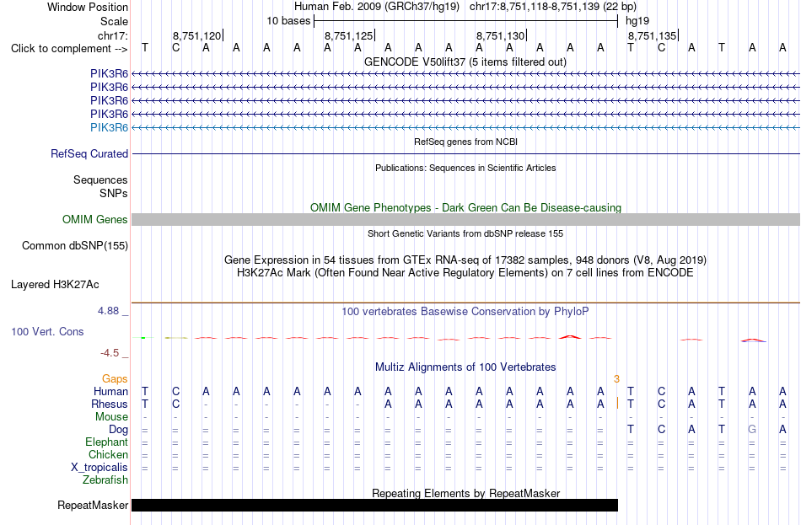
Task: Click 'Repeating Elements by RepeatMasker' title
Action: pyautogui.click(x=465, y=493)
